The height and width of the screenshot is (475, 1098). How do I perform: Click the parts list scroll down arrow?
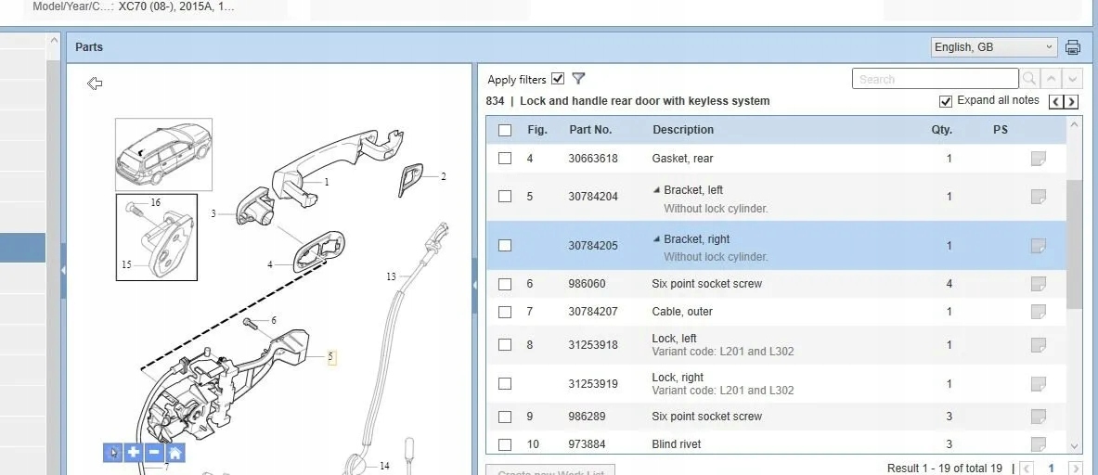tap(1074, 446)
